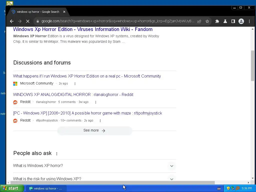256x192 pixels.
Task: Click the magnifier tray icon
Action: [237, 188]
